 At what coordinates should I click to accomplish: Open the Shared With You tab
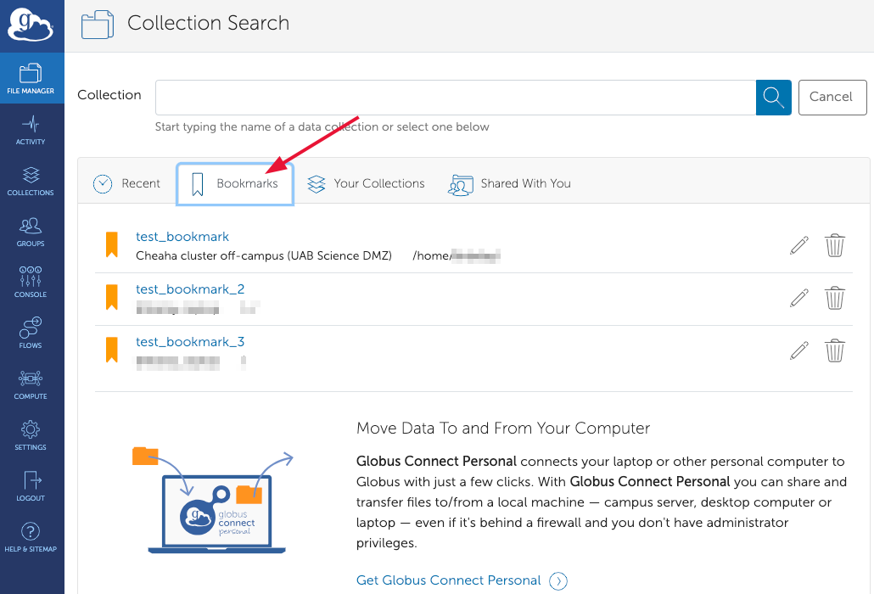510,183
